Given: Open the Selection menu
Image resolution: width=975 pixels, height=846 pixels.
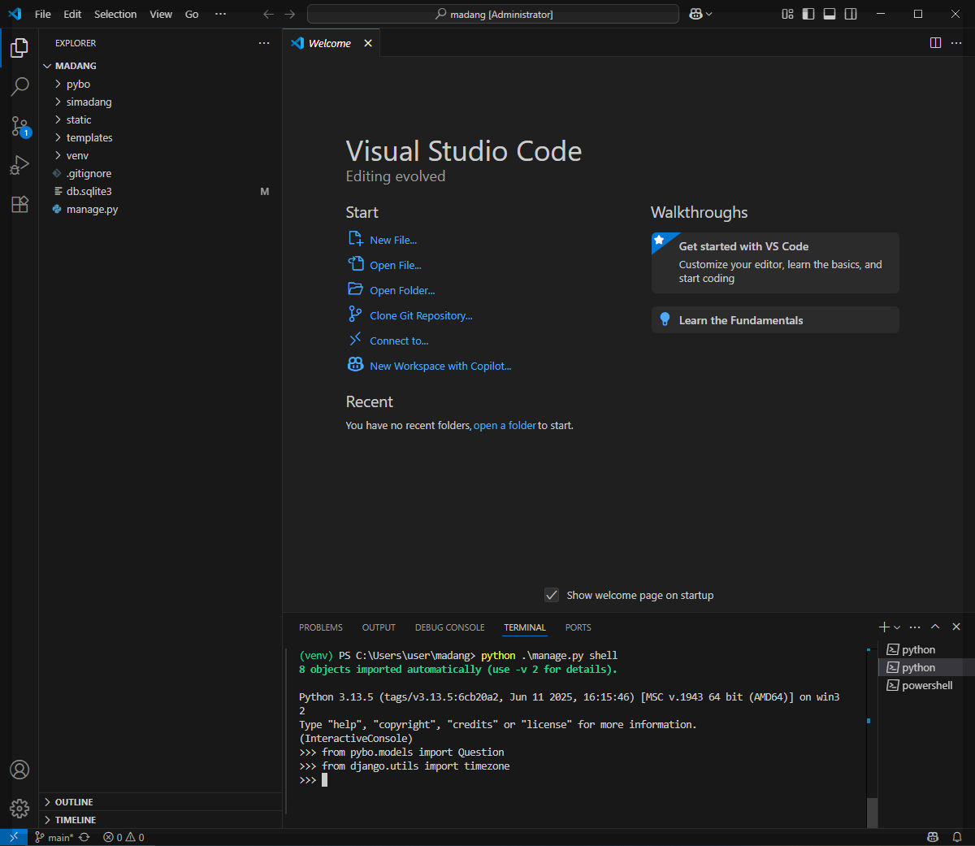Looking at the screenshot, I should (115, 14).
